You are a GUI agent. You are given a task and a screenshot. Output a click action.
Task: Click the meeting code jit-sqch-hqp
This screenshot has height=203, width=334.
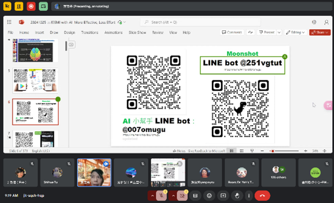click(34, 196)
